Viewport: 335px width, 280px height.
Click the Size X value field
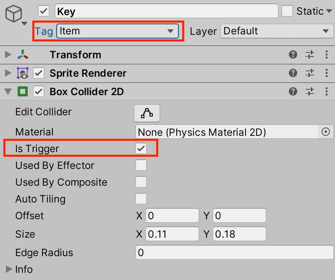tap(172, 234)
